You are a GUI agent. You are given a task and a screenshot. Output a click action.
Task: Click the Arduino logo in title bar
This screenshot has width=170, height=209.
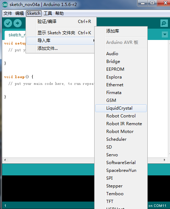point(5,5)
